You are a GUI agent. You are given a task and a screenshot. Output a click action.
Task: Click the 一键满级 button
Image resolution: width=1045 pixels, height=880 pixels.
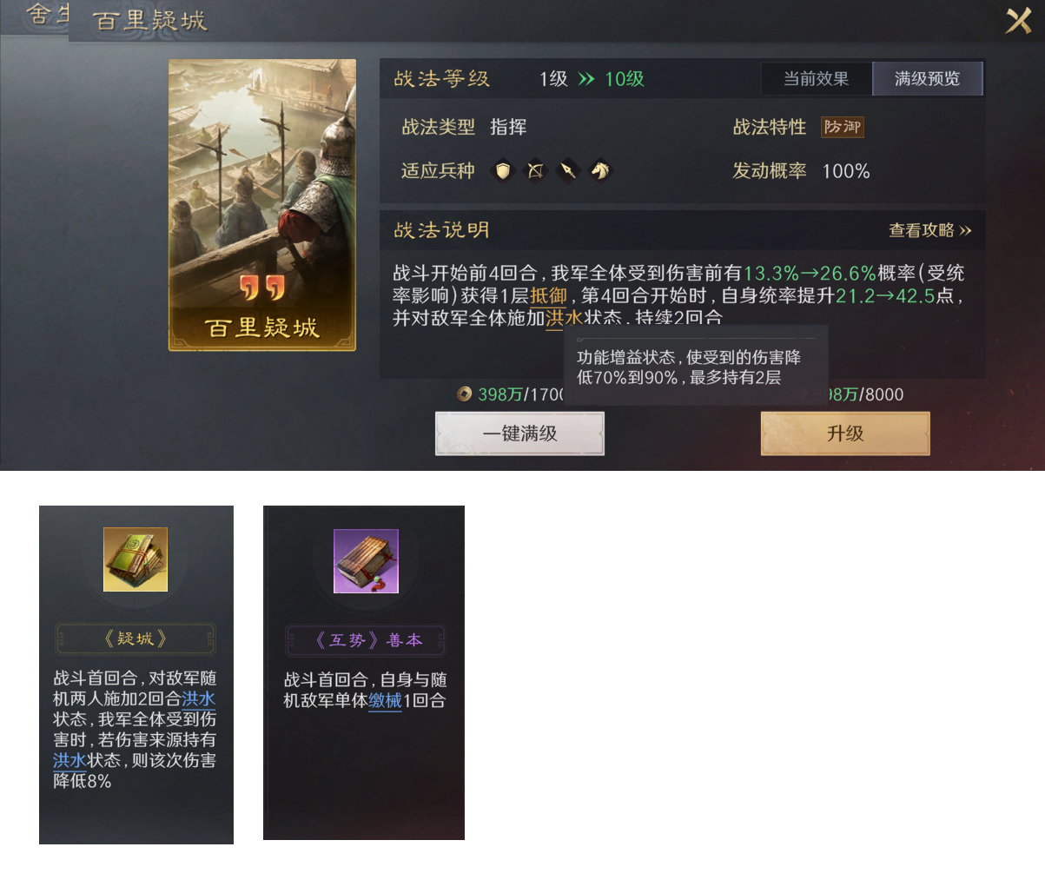[x=519, y=433]
